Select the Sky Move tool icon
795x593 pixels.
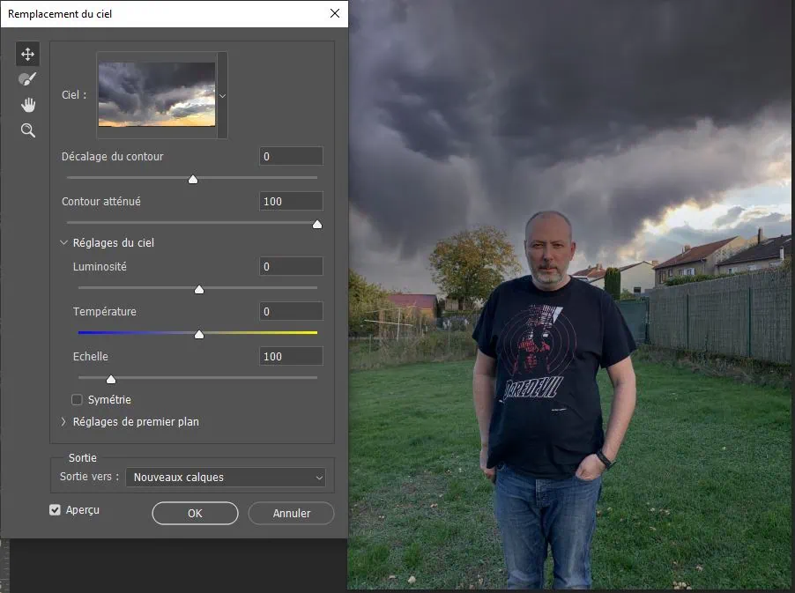(28, 55)
